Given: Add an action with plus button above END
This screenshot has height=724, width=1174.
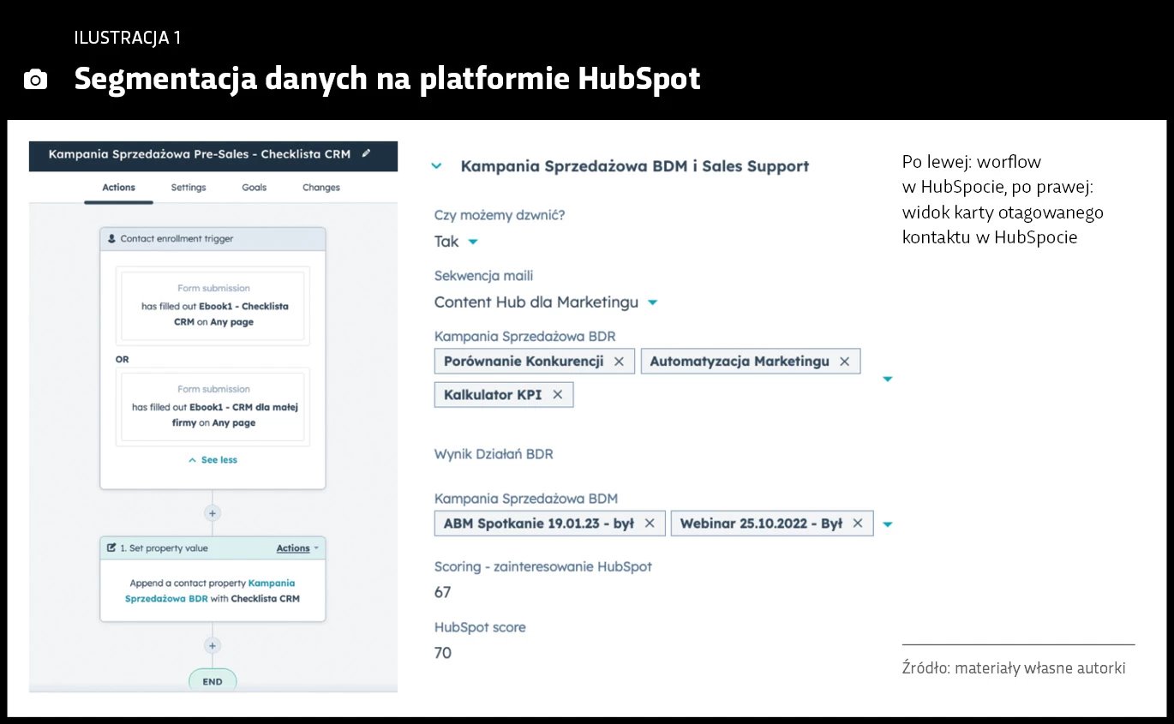Looking at the screenshot, I should click(213, 646).
